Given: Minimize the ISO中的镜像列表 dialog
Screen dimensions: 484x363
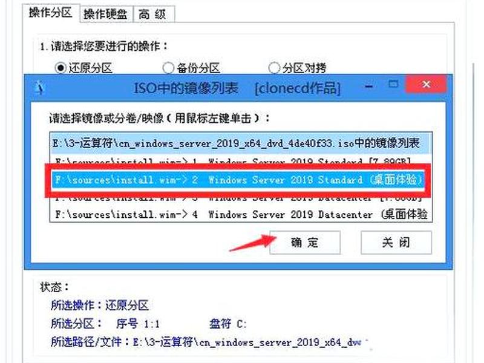Looking at the screenshot, I should [x=368, y=86].
